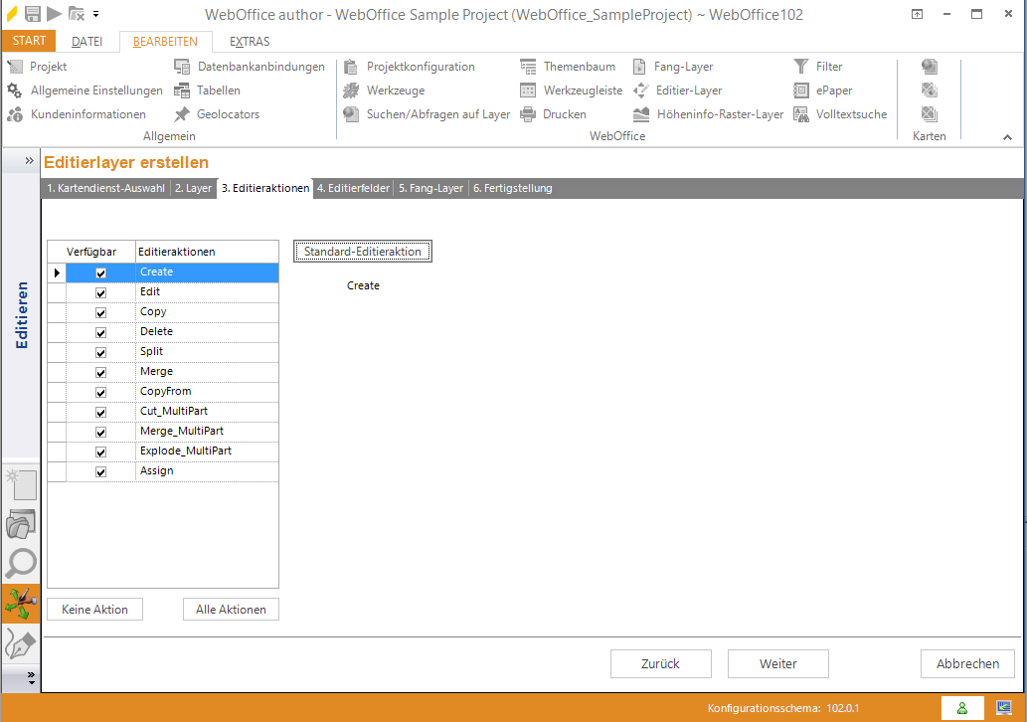Expand the left sidebar panel chevron
This screenshot has height=722, width=1027.
click(x=30, y=160)
